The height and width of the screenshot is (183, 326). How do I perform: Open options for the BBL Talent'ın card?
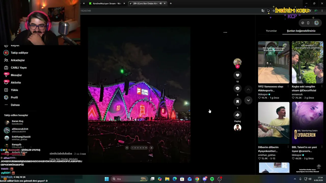(322, 147)
